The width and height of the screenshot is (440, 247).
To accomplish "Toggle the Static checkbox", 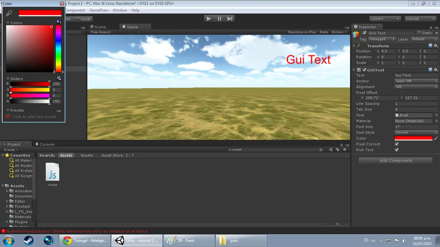I will click(419, 33).
